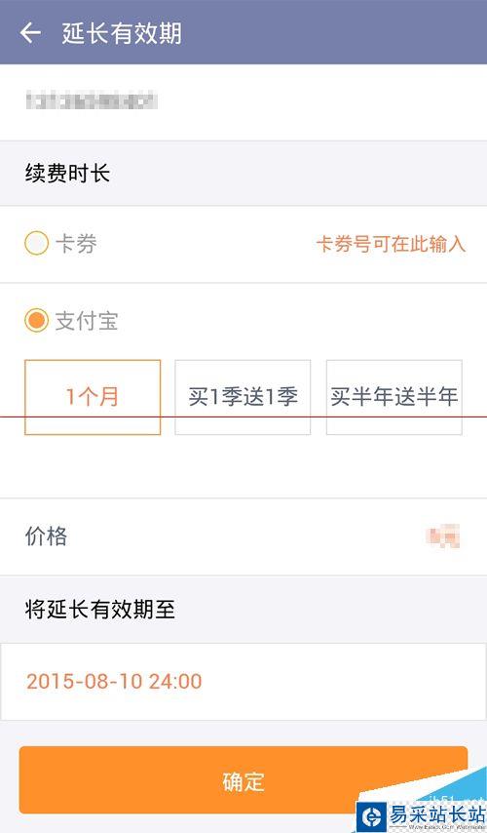Click the 易采站长站 watermark text
The width and height of the screenshot is (487, 833).
pos(437,814)
